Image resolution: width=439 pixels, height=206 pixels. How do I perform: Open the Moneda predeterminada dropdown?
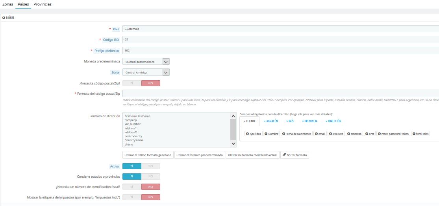(146, 61)
